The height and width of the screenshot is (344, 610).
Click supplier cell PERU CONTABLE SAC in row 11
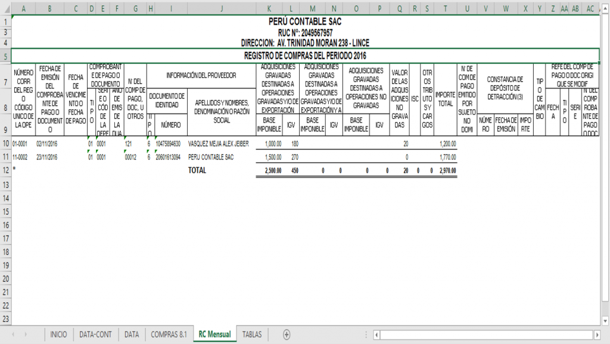(222, 157)
